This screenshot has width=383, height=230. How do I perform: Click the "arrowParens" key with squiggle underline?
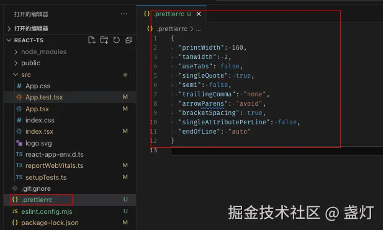203,103
